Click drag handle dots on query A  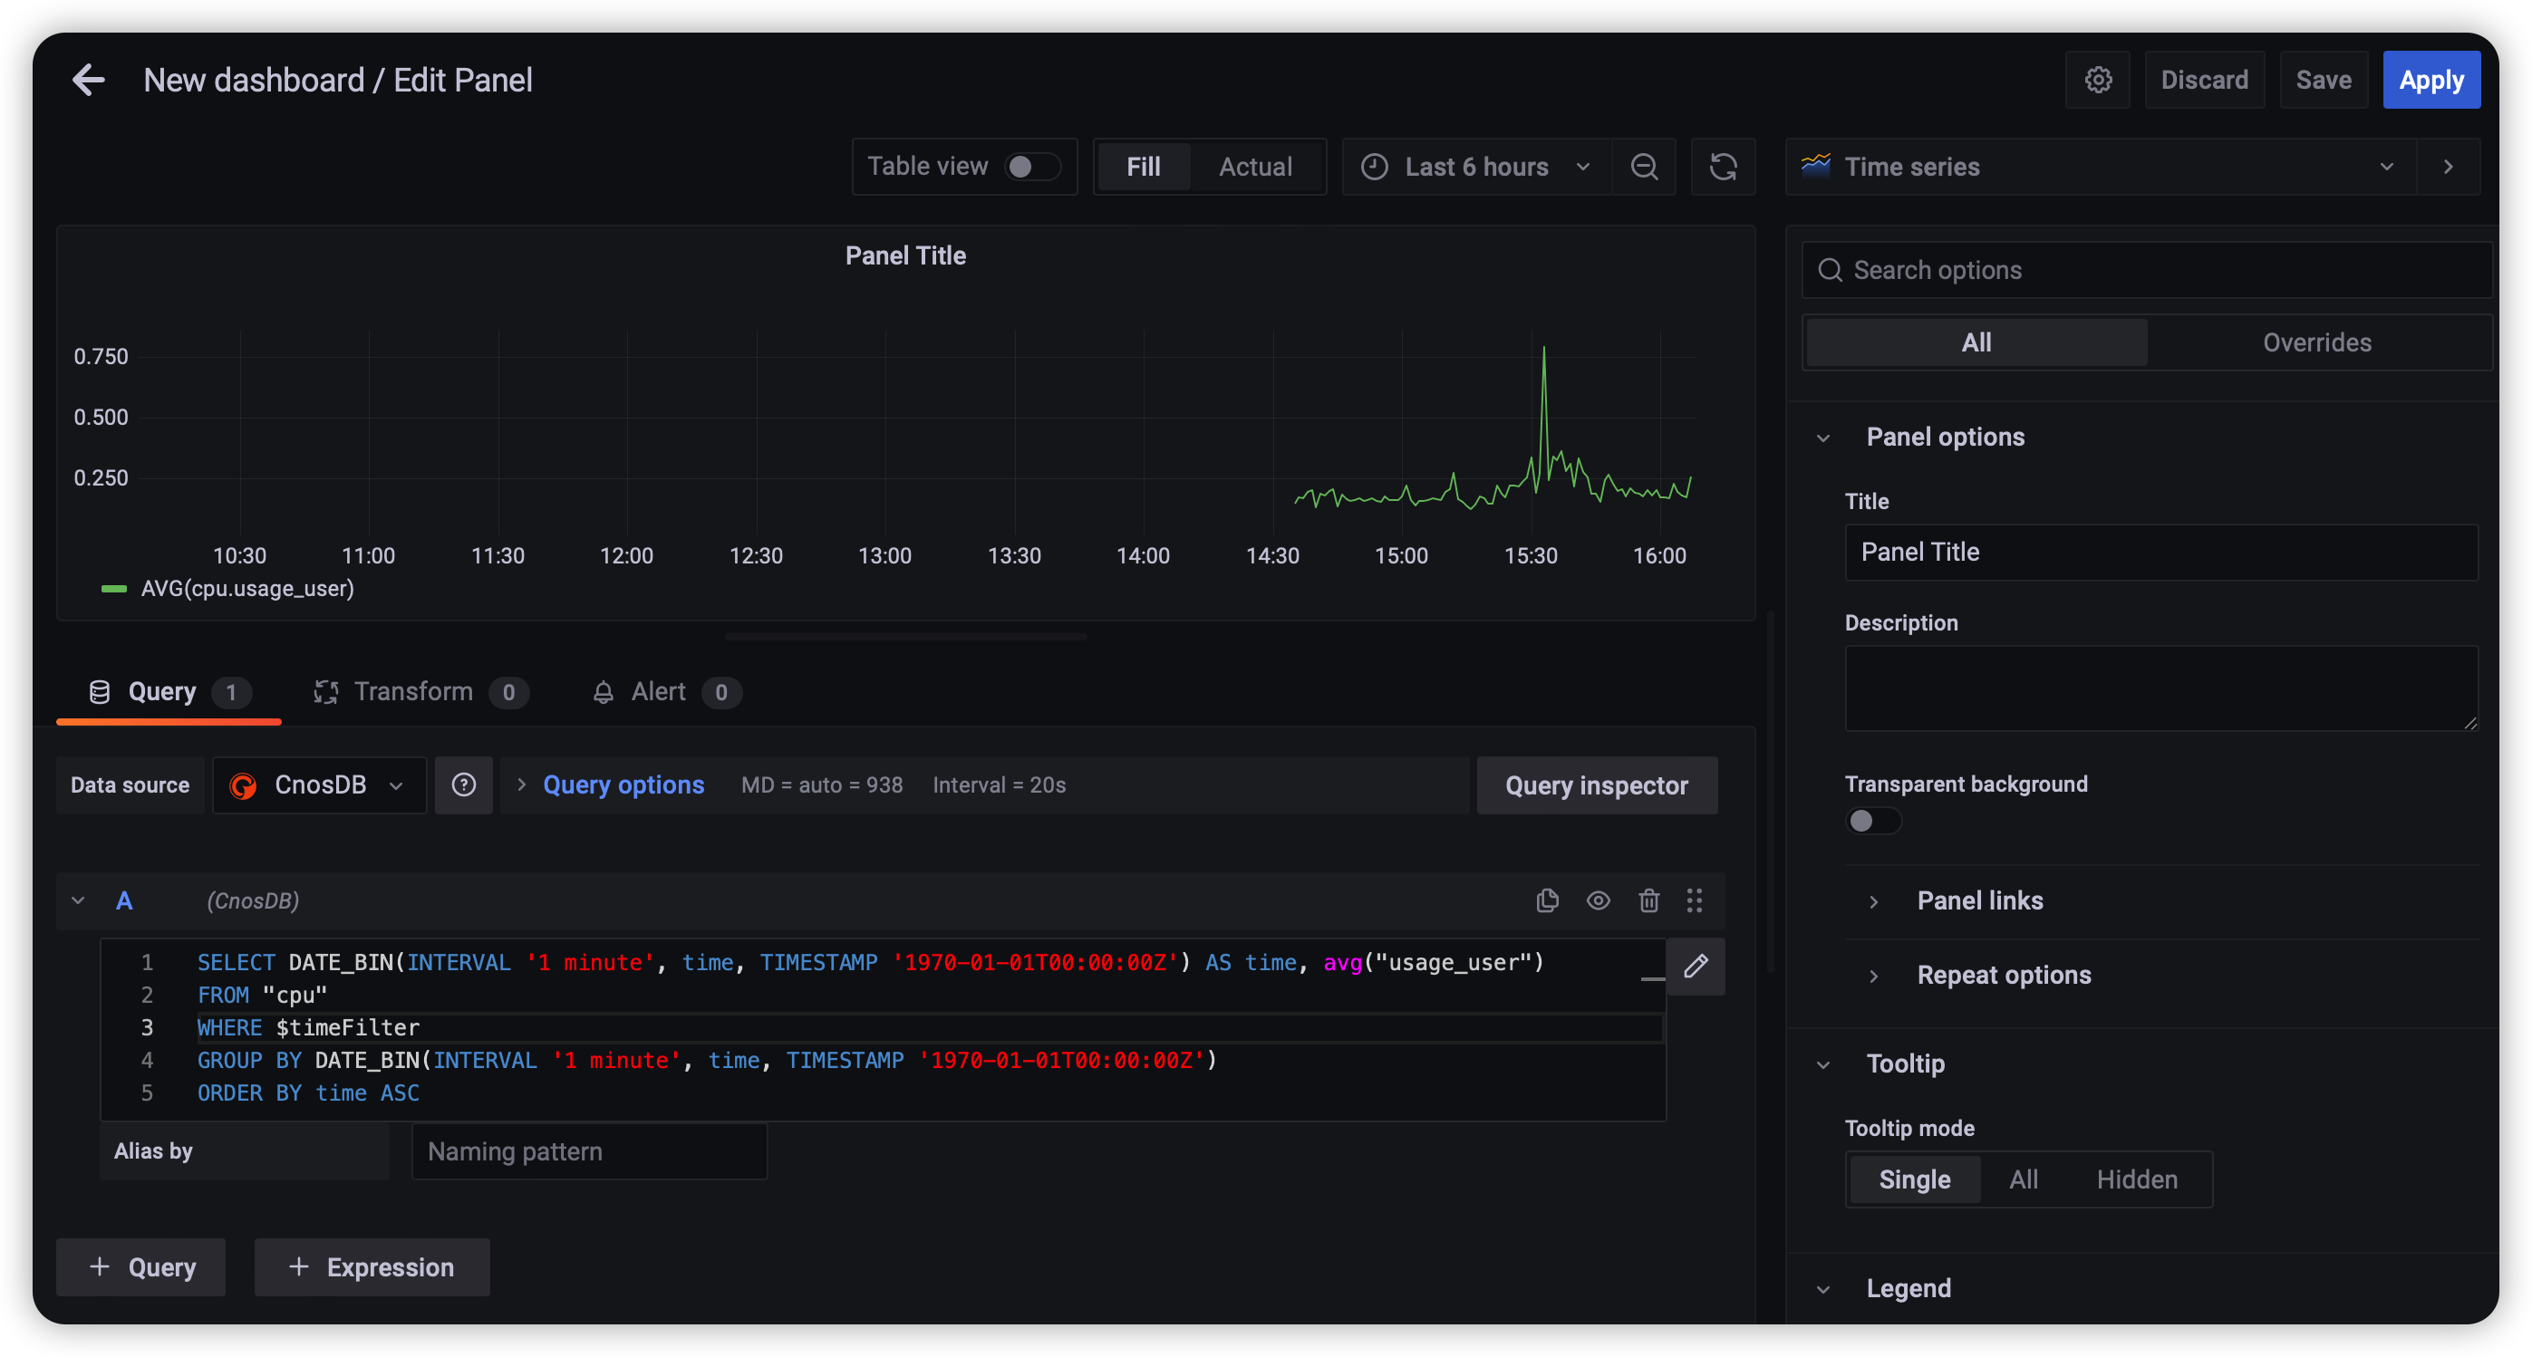point(1695,900)
